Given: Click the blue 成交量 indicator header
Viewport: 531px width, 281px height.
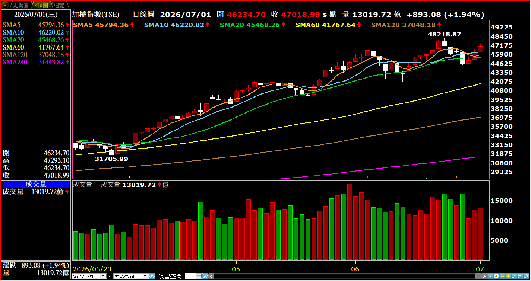Looking at the screenshot, I should [36, 184].
